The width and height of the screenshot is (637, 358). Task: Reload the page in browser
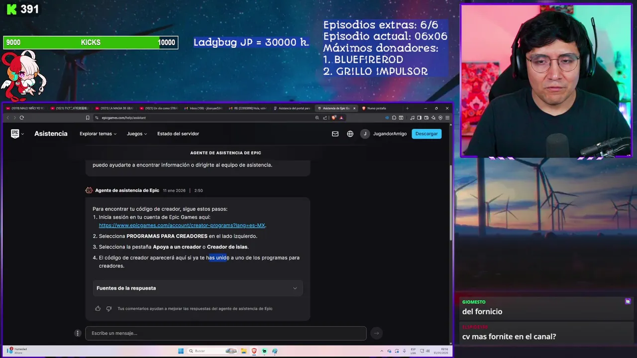click(x=22, y=118)
